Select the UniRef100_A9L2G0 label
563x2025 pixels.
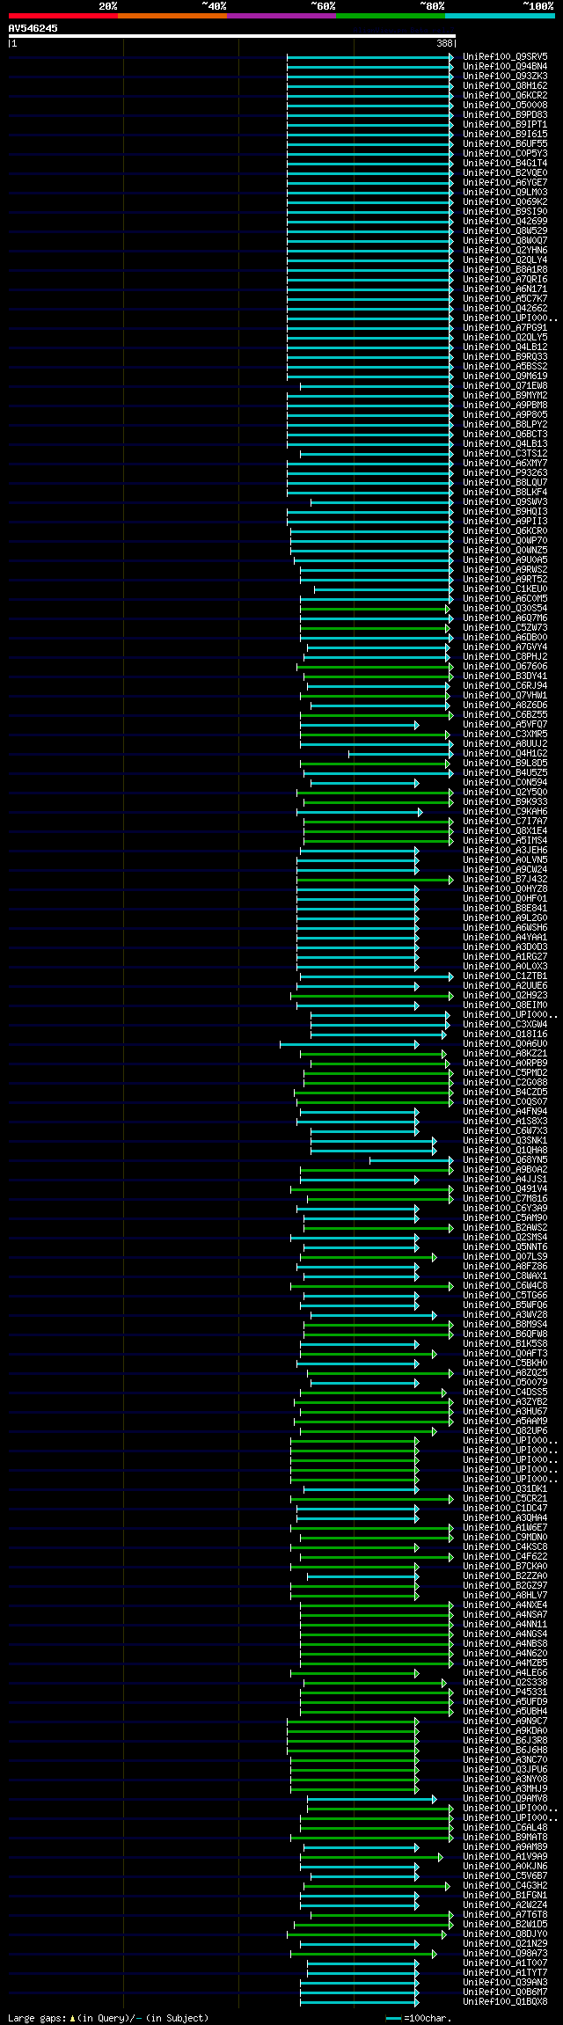tap(505, 917)
